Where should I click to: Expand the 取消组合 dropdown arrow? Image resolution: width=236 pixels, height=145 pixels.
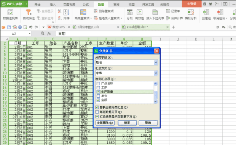click(226, 18)
